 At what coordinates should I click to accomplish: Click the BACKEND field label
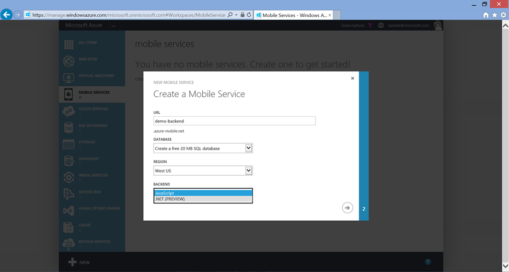(x=161, y=184)
